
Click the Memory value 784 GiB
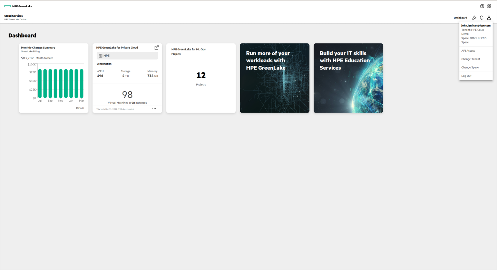tap(153, 76)
